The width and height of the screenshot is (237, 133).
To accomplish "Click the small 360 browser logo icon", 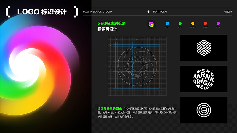I will (151, 24).
